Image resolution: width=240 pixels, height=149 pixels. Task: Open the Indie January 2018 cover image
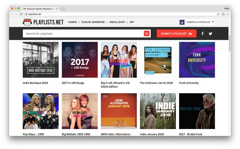click(x=158, y=111)
